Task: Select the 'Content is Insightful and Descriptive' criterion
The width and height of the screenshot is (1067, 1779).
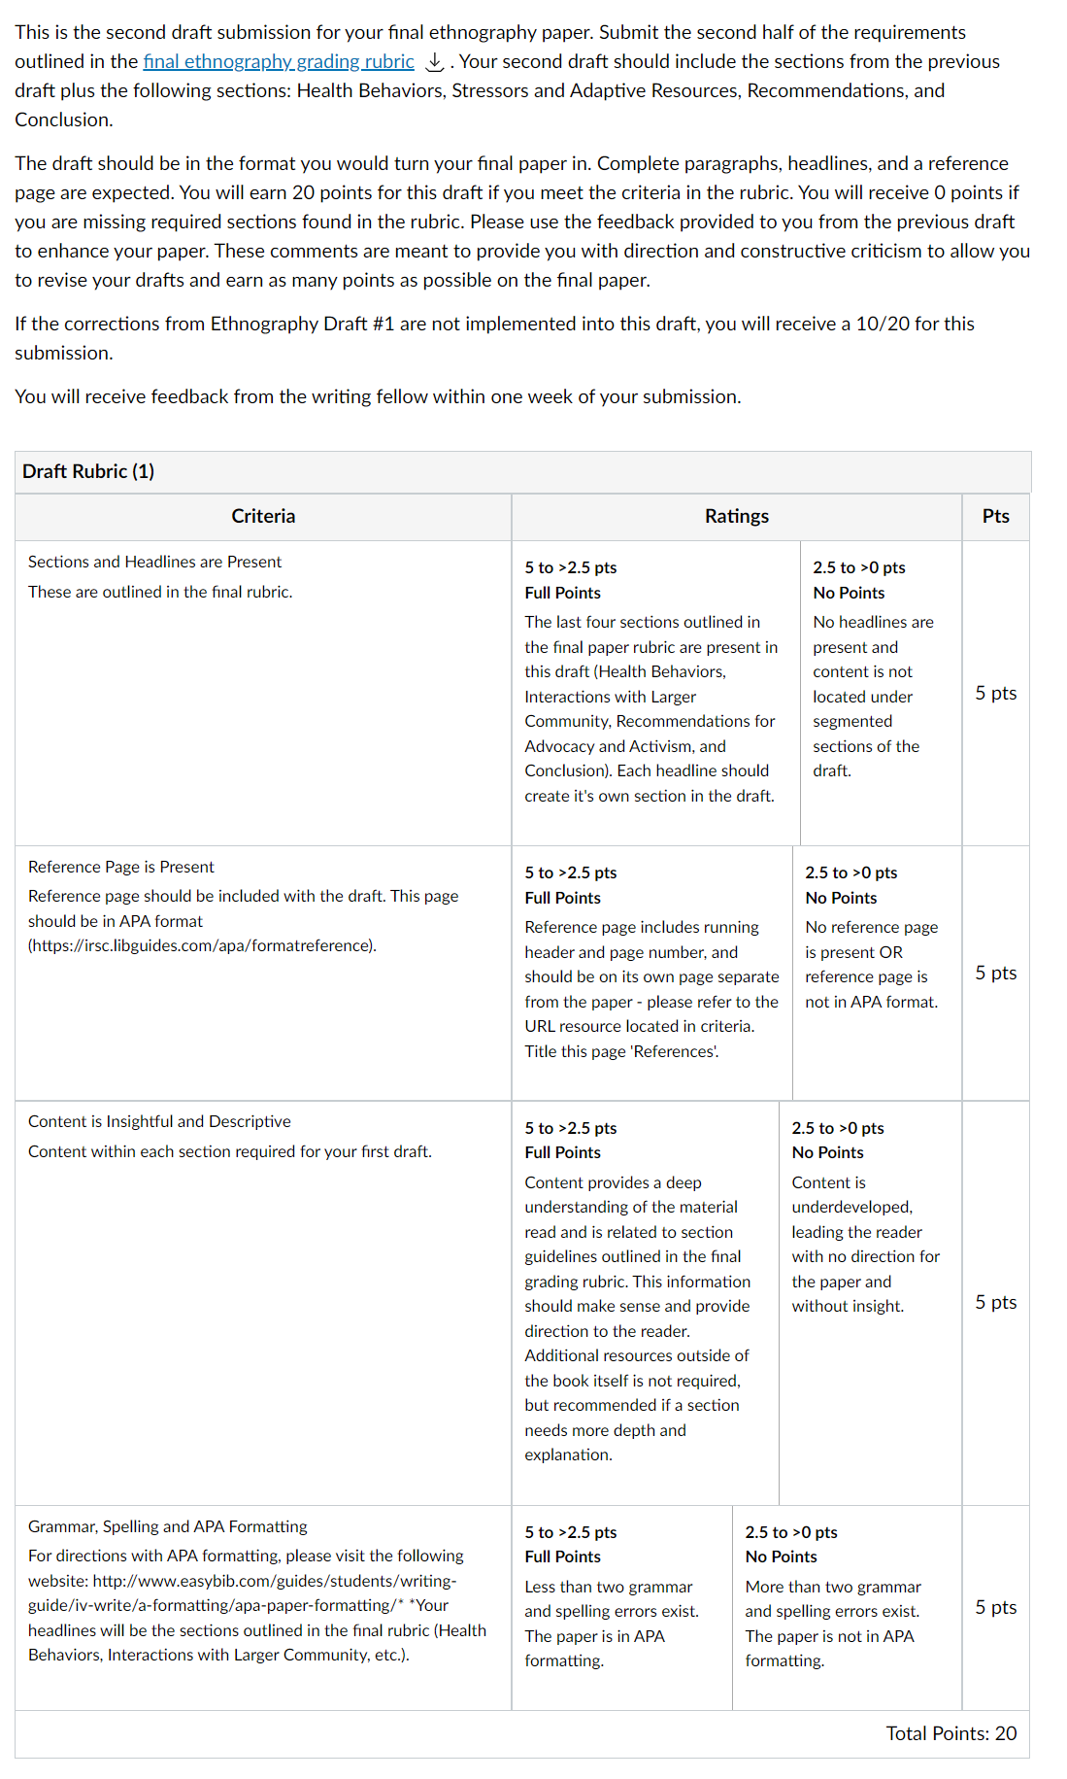Action: (x=159, y=1121)
